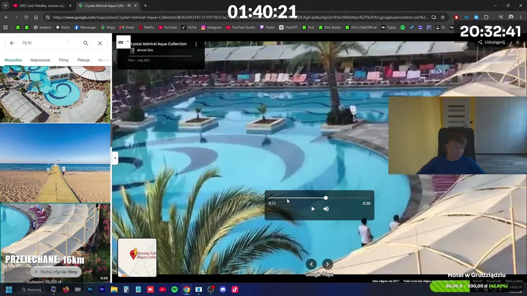The image size is (527, 296).
Task: Open the Tipply bookmark
Action: coord(388,28)
